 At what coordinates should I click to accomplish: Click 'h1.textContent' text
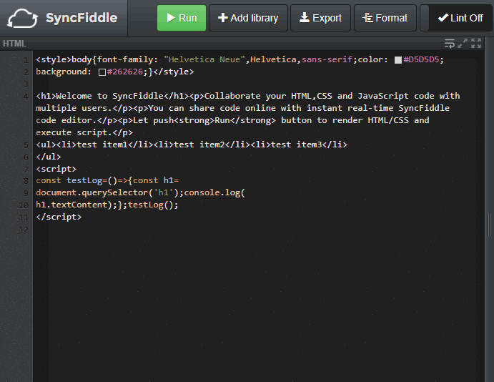pos(71,205)
